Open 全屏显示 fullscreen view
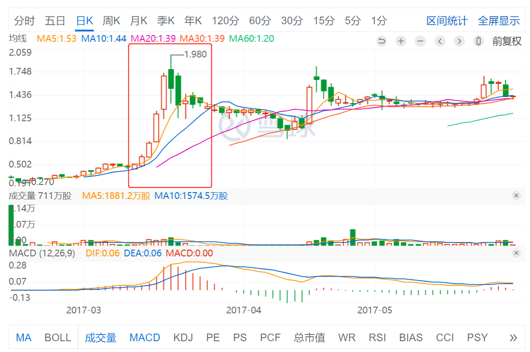Screen dimensions: 530x352 (499, 21)
